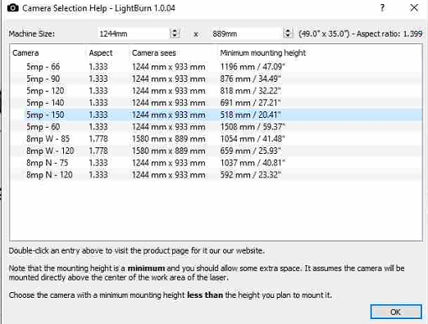The image size is (428, 324).
Task: Click the Camera sees column header
Action: pos(154,53)
